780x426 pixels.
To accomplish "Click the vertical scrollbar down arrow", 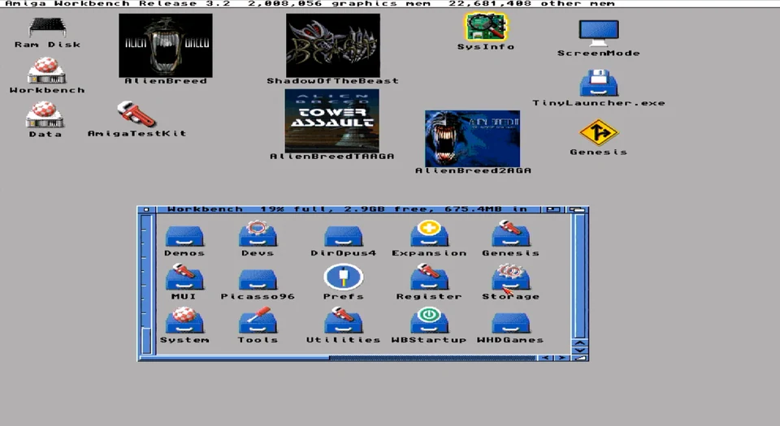I will (580, 350).
